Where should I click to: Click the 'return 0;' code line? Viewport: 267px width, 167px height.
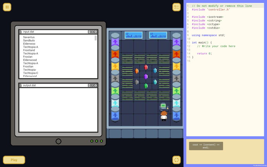pos(204,53)
